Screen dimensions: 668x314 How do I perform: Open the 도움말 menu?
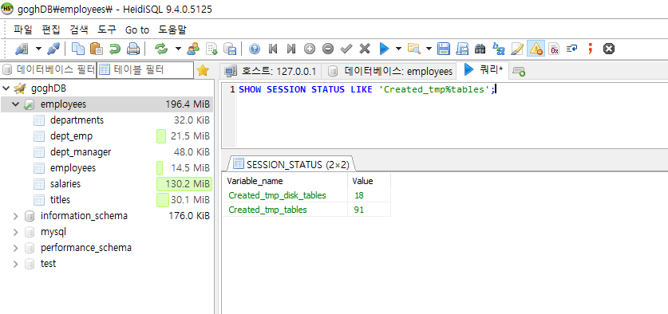[x=172, y=30]
